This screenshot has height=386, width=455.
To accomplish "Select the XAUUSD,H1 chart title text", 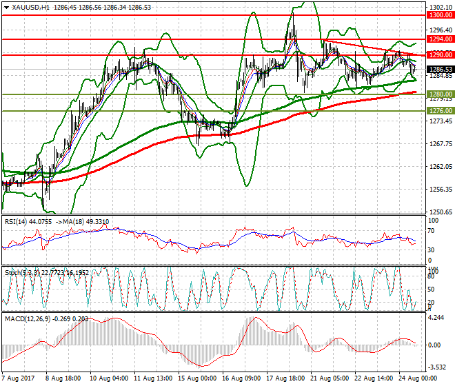I will [x=32, y=7].
